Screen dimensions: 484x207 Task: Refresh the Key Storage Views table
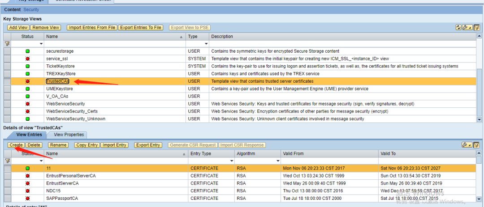point(458,27)
